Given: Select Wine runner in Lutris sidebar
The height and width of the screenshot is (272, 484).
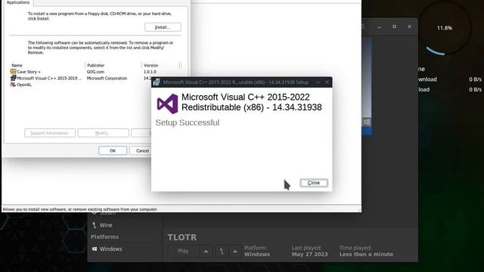Looking at the screenshot, I should tap(106, 225).
